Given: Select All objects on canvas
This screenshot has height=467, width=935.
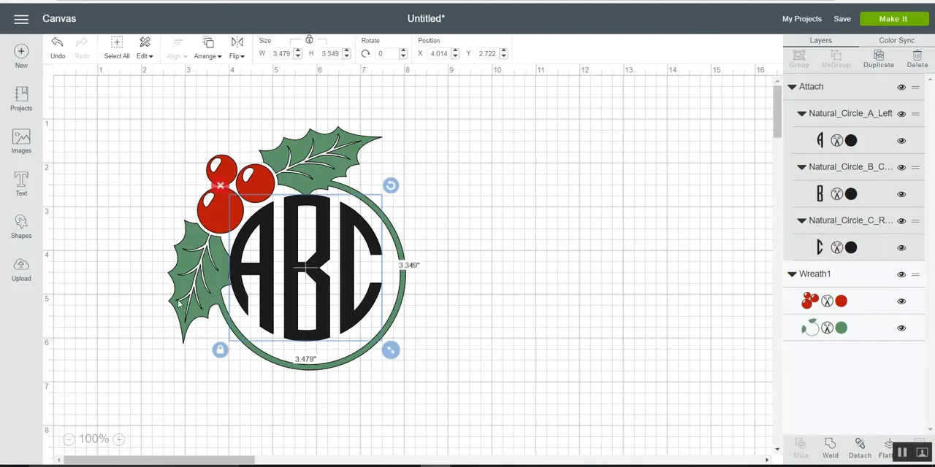Looking at the screenshot, I should click(x=117, y=48).
